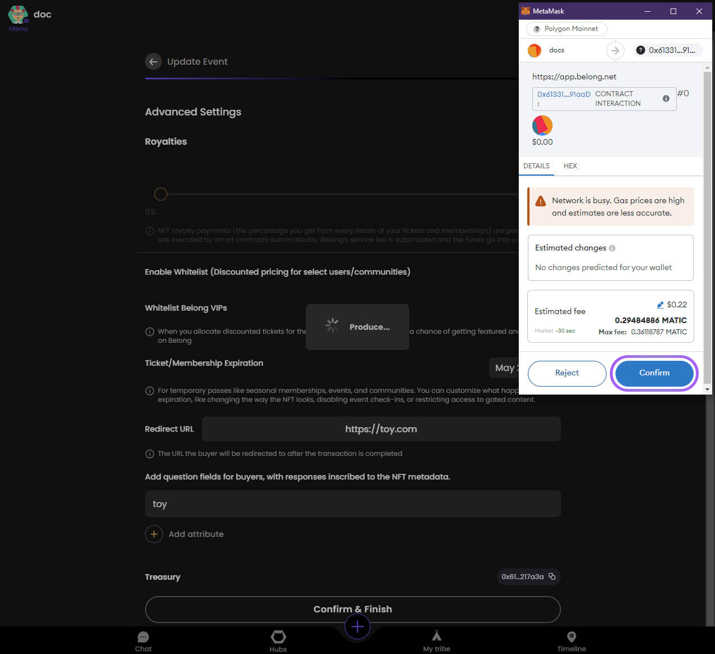
Task: Click the royalties slider handle at 0%
Action: [161, 194]
